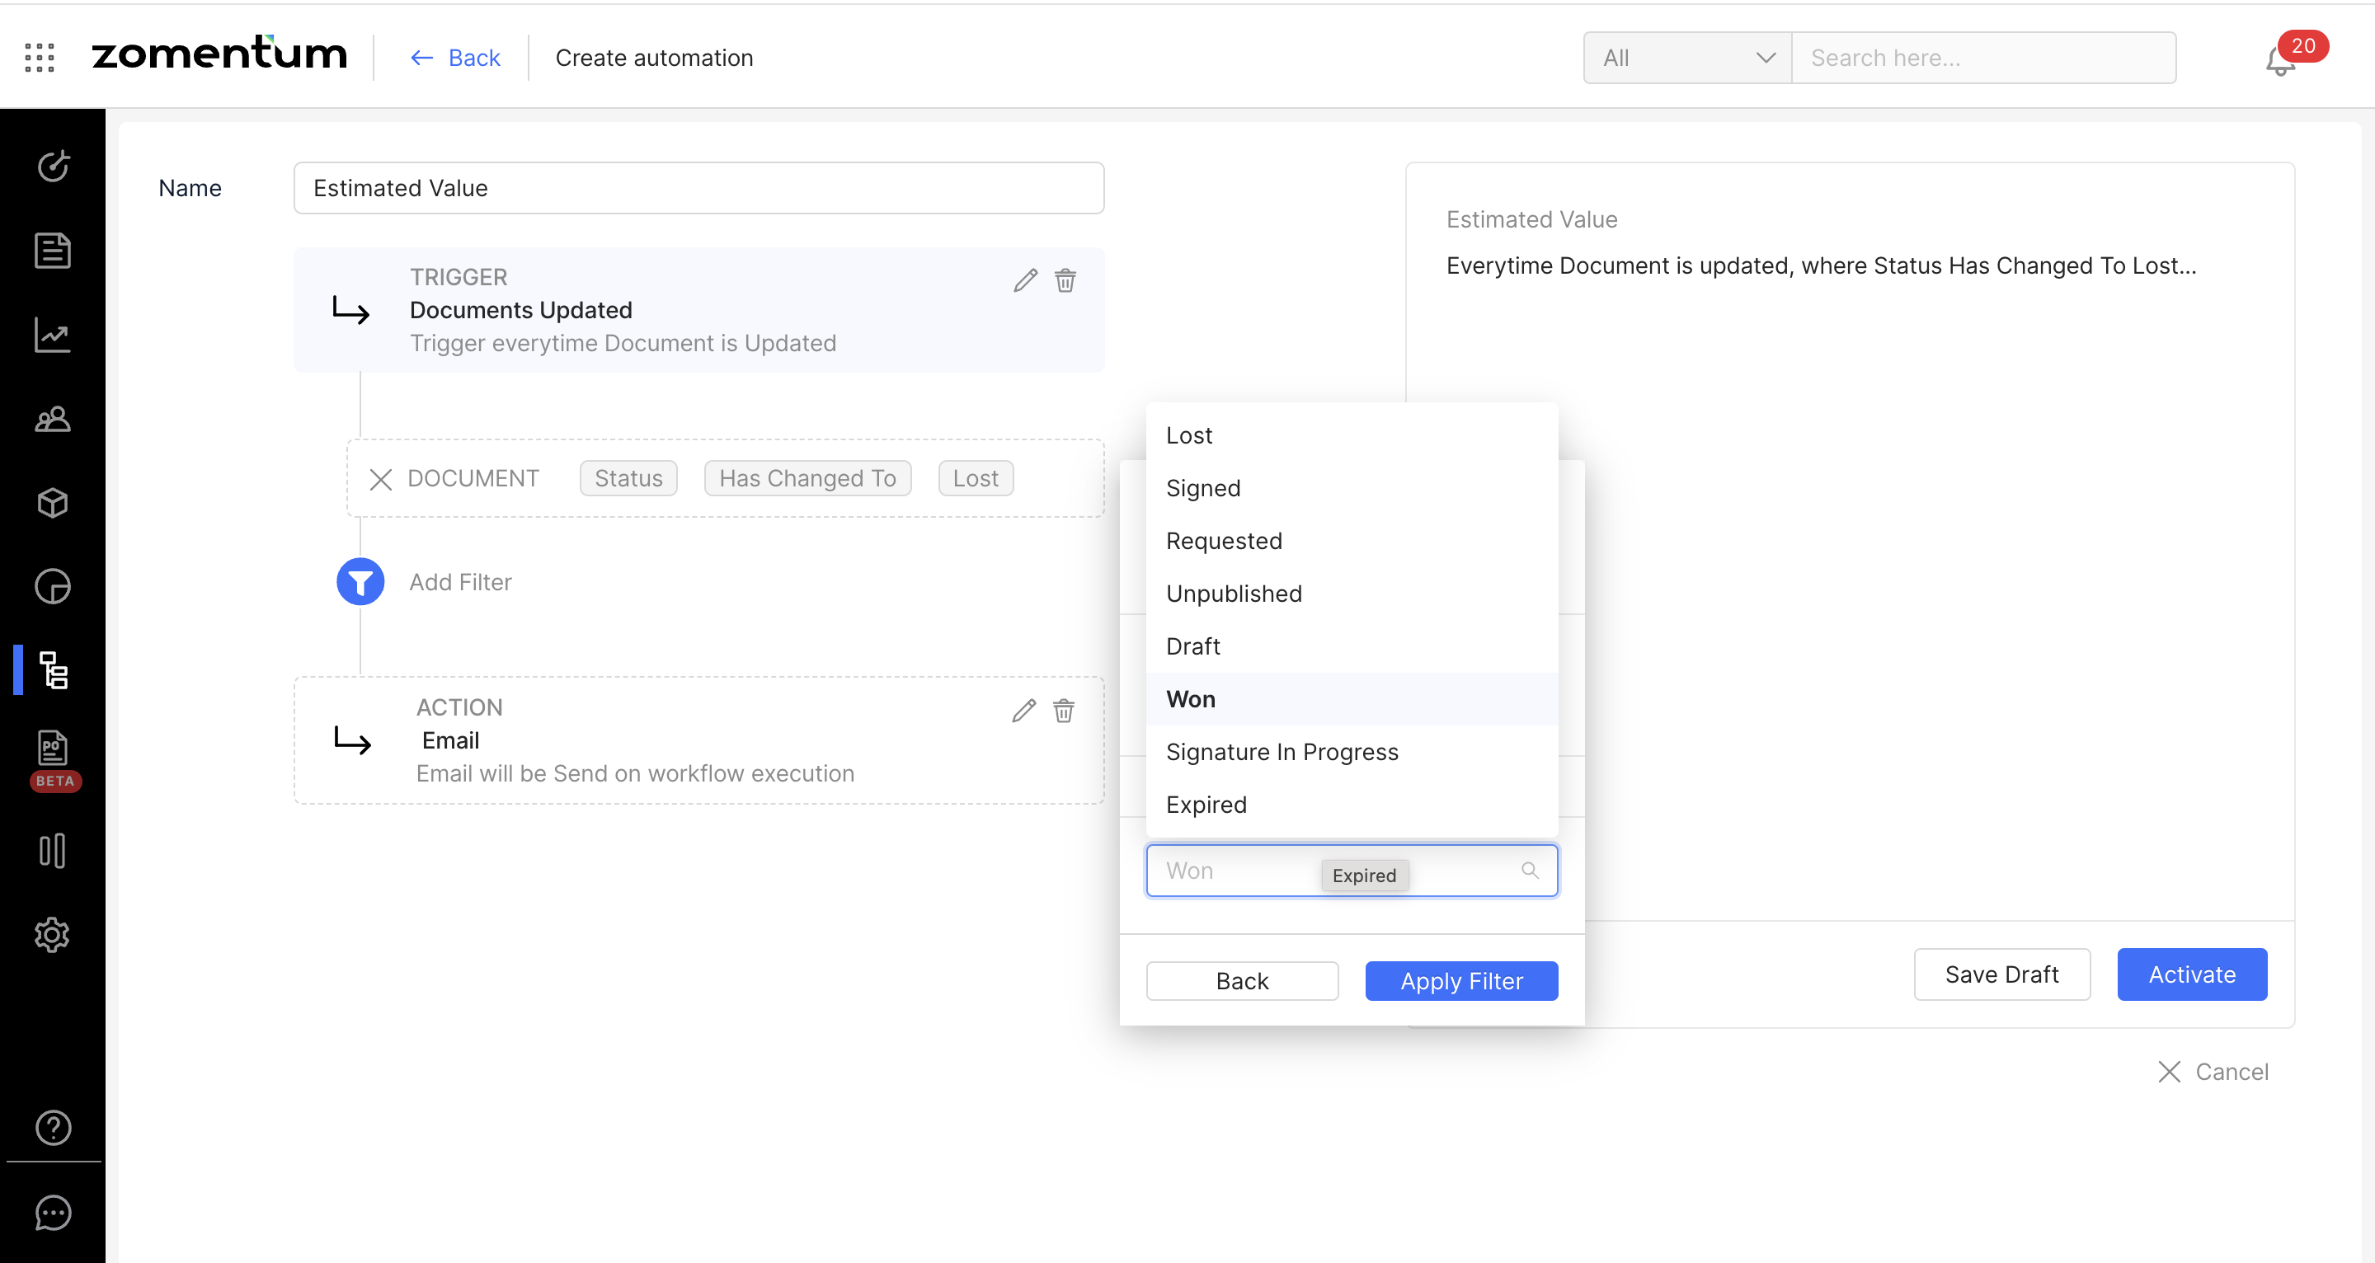Delete the Documents Updated trigger
The image size is (2375, 1263).
point(1065,280)
